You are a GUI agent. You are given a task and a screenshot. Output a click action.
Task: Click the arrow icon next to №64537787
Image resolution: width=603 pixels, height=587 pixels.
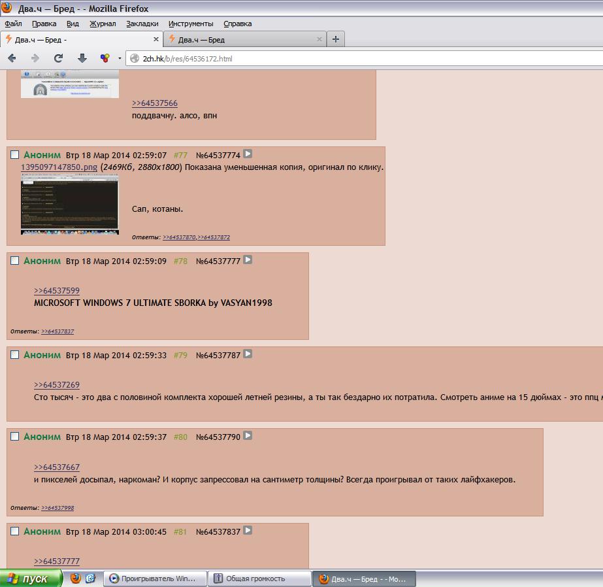point(248,354)
